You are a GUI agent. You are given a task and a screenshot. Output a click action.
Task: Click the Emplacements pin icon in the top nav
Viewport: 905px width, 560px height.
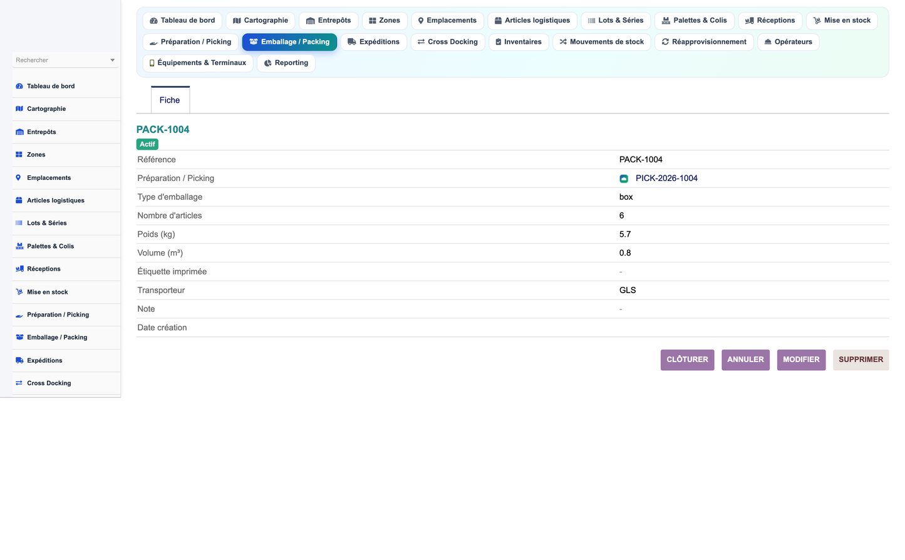[x=421, y=21]
